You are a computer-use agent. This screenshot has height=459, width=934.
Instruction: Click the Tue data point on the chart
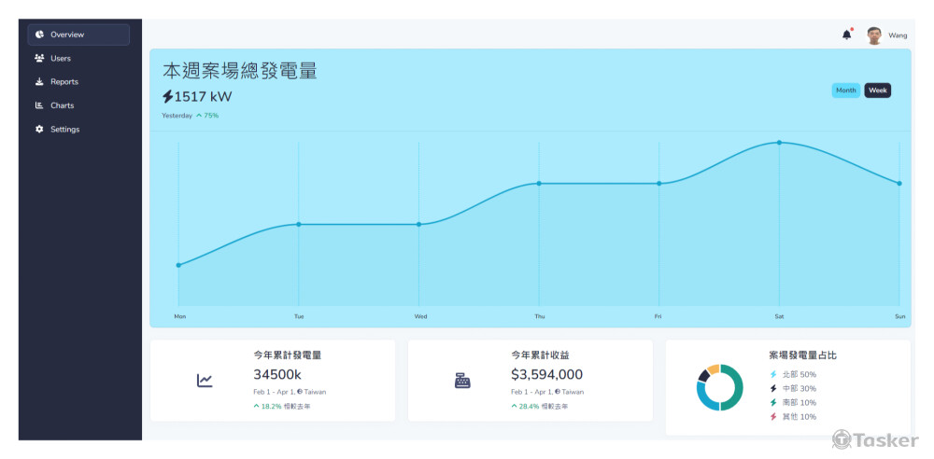point(299,225)
